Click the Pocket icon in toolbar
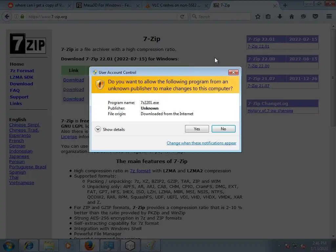 pyautogui.click(x=315, y=16)
